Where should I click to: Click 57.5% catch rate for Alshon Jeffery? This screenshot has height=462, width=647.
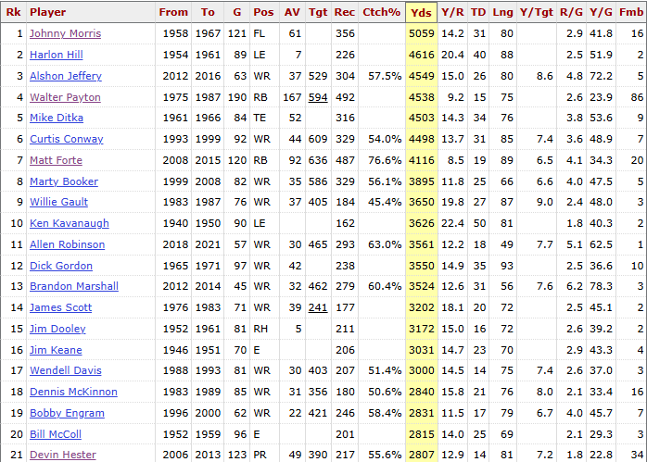(385, 76)
